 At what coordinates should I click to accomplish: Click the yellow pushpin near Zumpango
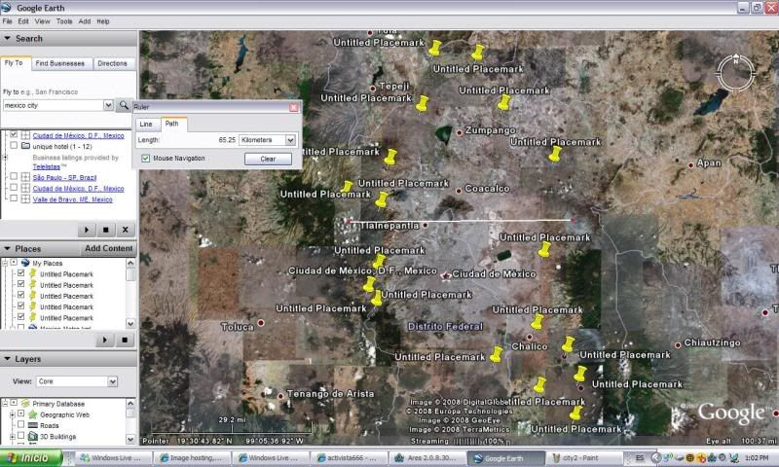click(504, 103)
